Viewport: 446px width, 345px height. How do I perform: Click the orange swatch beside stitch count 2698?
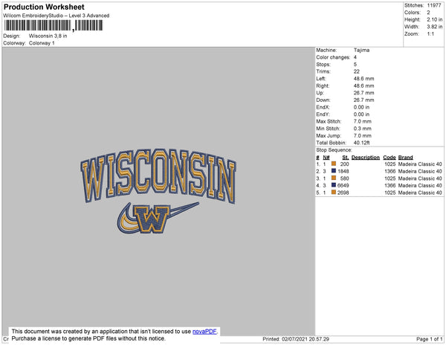click(334, 193)
